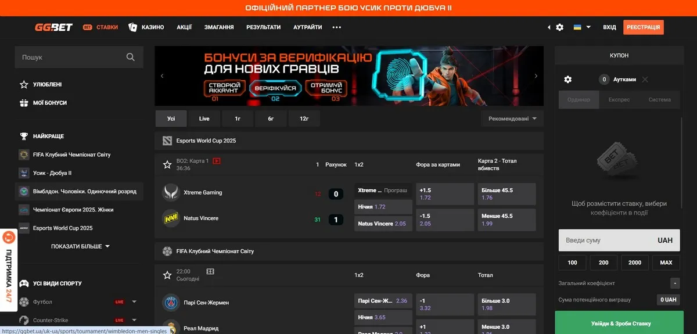Click the Usyk - Dubois II sidebar icon
Screen dimensions: 697x334
[x=24, y=173]
